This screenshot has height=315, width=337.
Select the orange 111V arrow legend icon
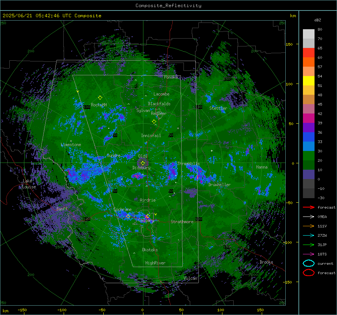pos(309,226)
